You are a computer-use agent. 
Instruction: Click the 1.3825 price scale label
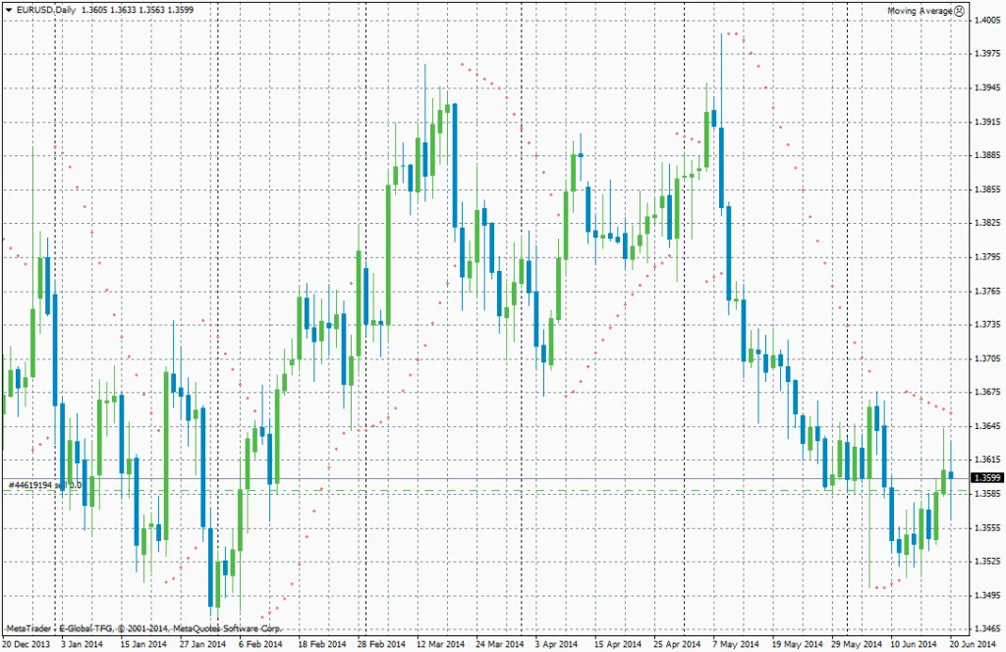(987, 223)
